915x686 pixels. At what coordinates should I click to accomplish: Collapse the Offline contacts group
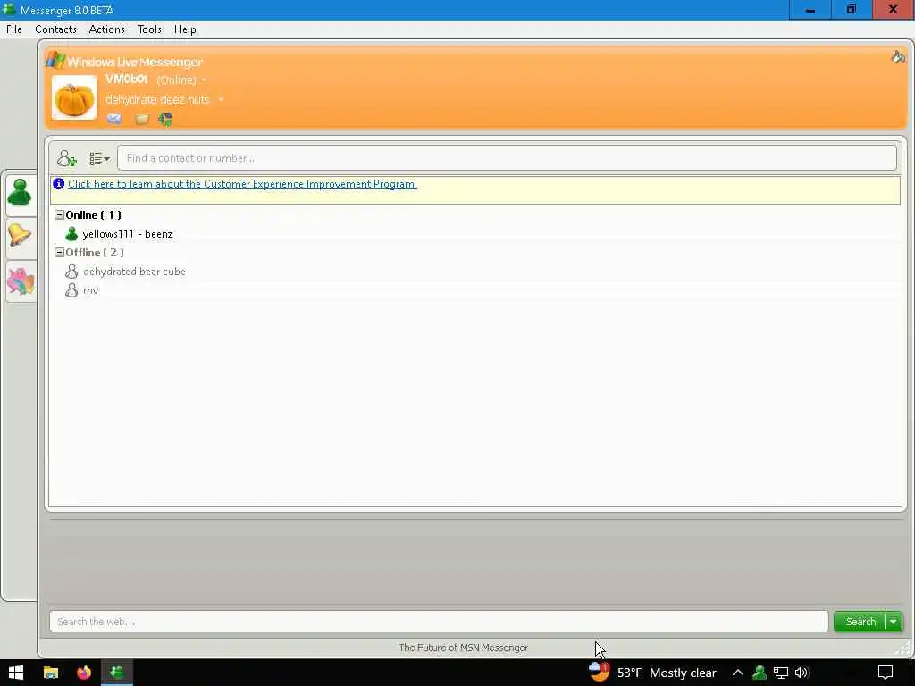coord(59,252)
